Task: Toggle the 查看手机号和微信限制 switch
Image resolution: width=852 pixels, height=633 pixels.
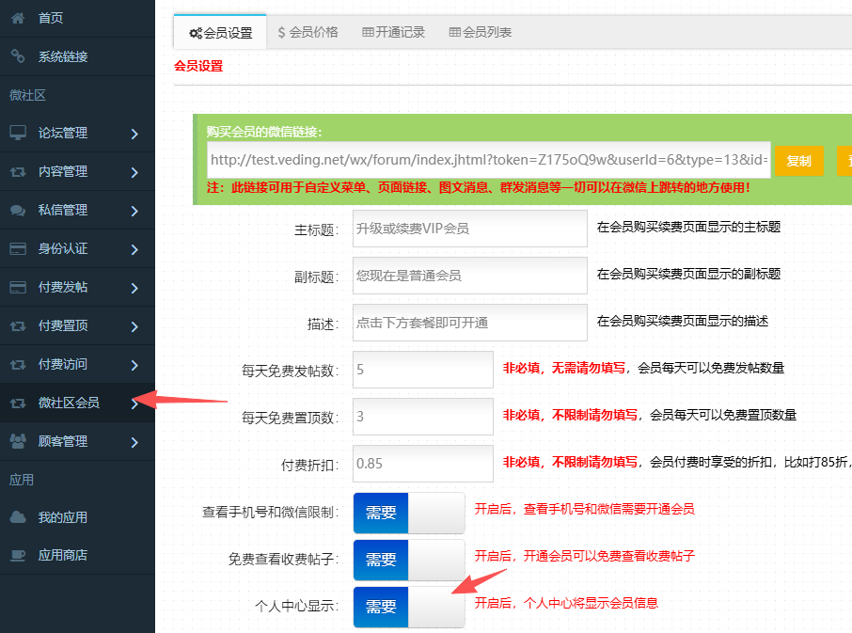Action: pos(408,513)
